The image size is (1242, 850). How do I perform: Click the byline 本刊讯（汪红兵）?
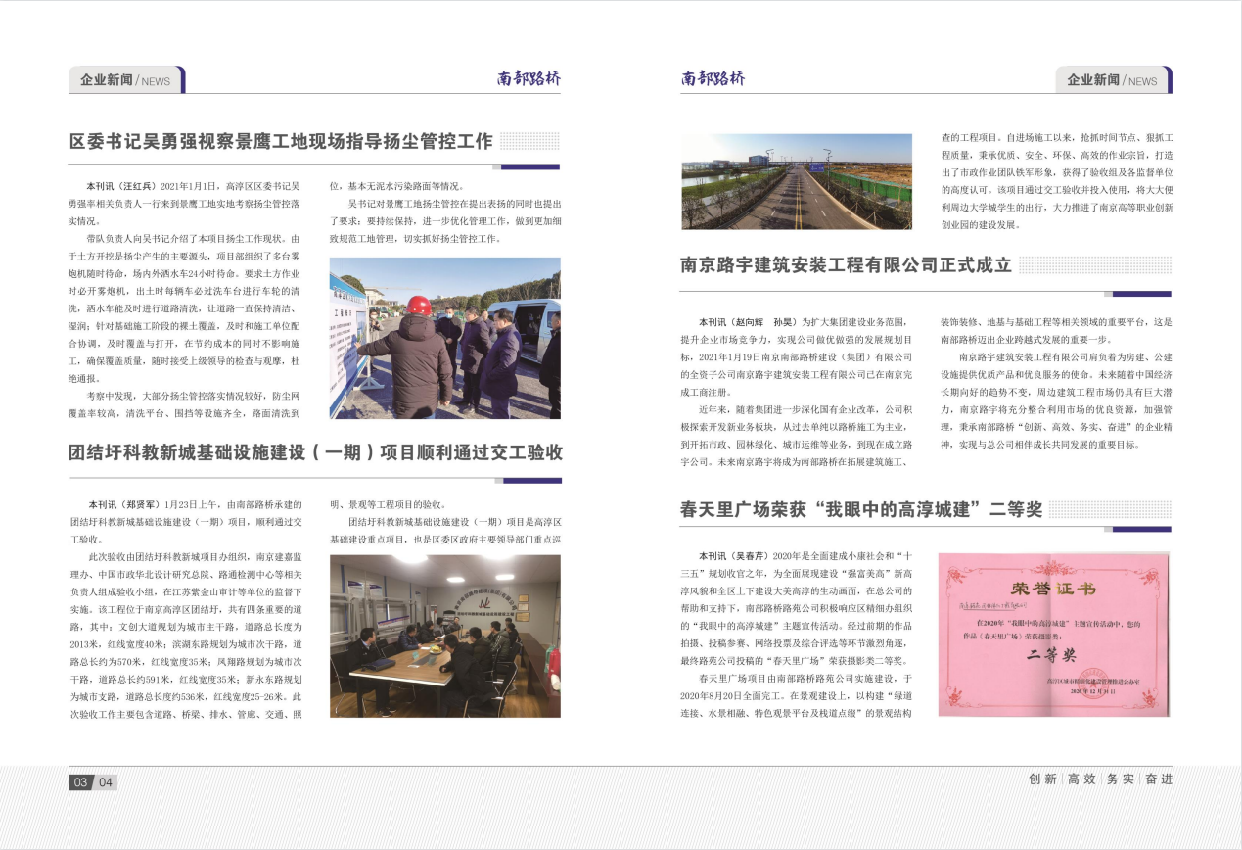tap(120, 185)
